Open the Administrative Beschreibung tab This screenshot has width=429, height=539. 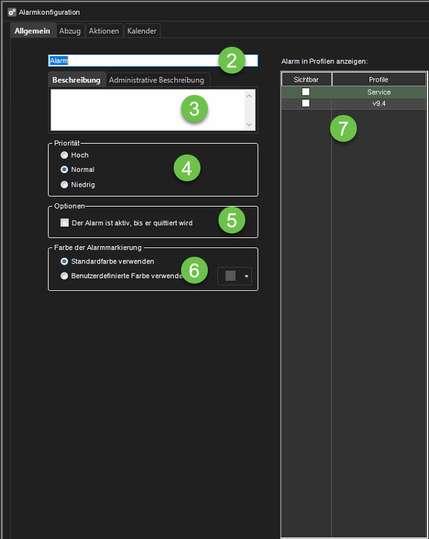coord(156,80)
